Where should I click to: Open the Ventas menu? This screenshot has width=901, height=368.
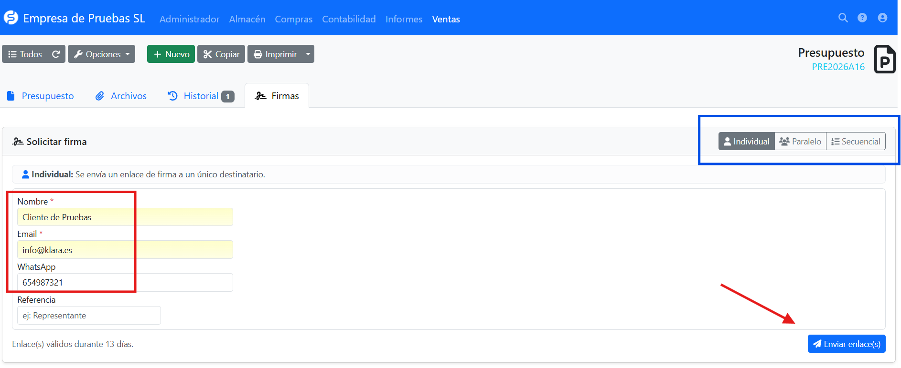click(x=446, y=19)
